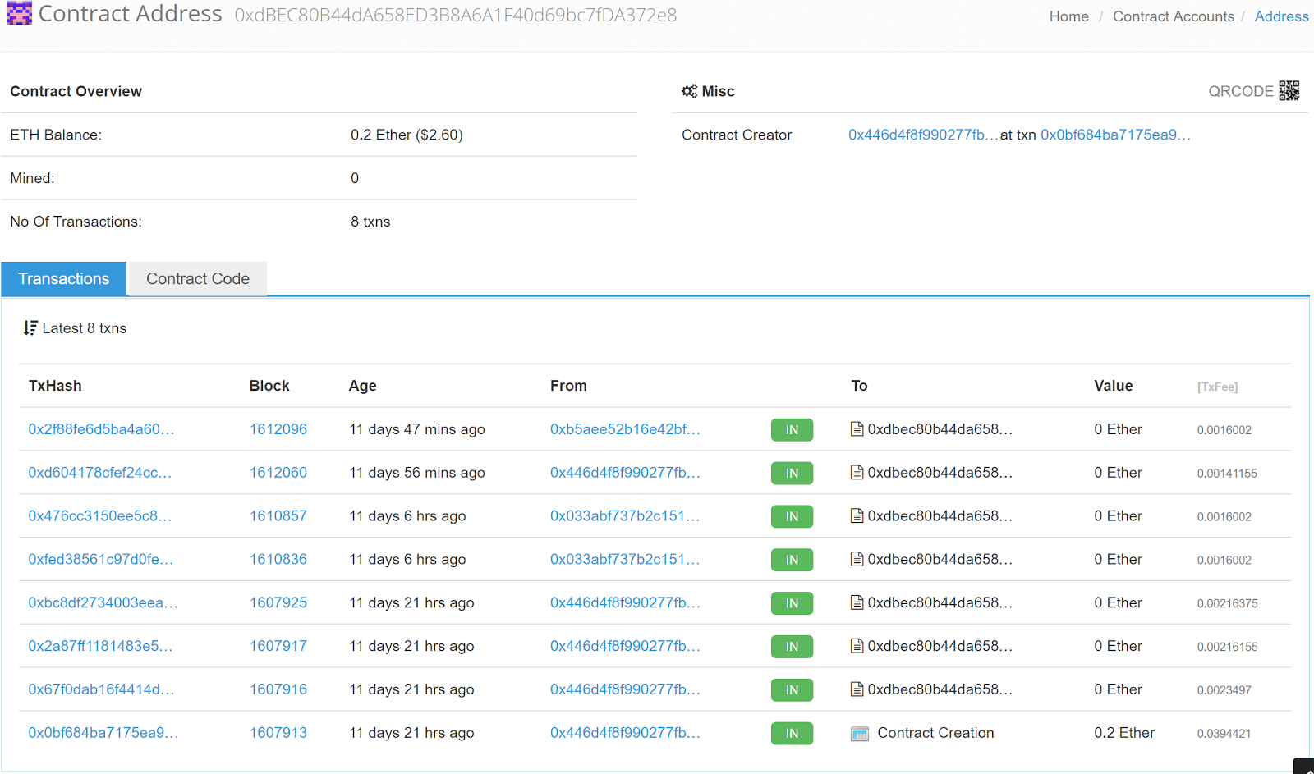Image resolution: width=1314 pixels, height=774 pixels.
Task: Open transaction hash 0xfed38561c97d0fe
Action: (101, 560)
